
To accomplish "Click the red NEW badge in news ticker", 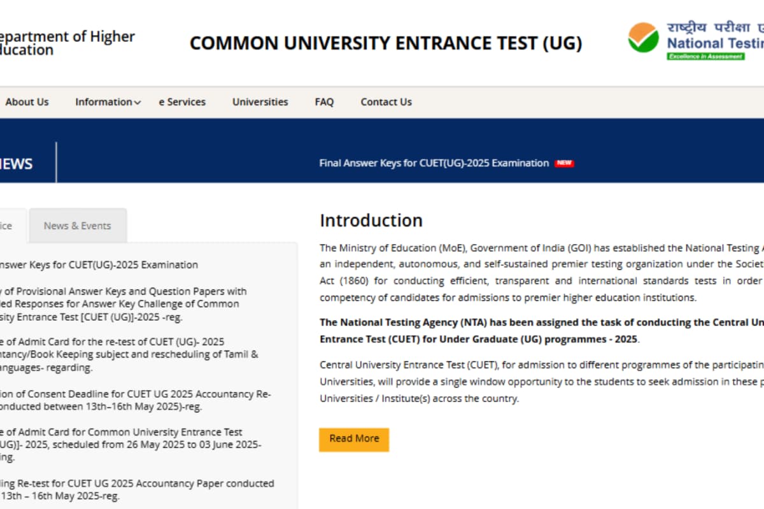I will (564, 164).
